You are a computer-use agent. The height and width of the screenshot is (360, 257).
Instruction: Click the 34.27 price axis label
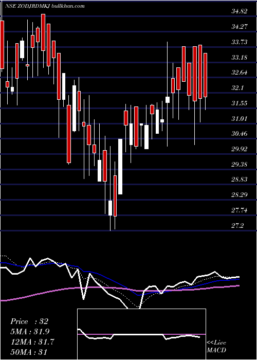click(240, 27)
